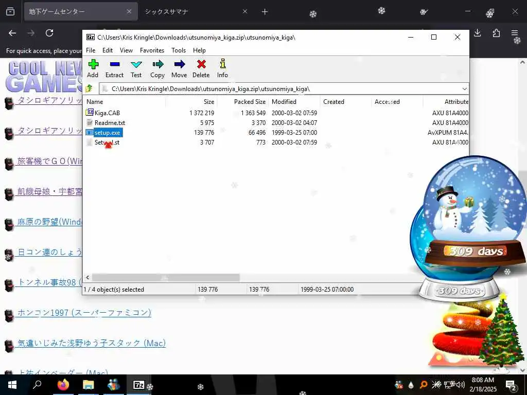Viewport: 527px width, 395px height.
Task: Click the Delete toolbar button
Action: [x=201, y=68]
